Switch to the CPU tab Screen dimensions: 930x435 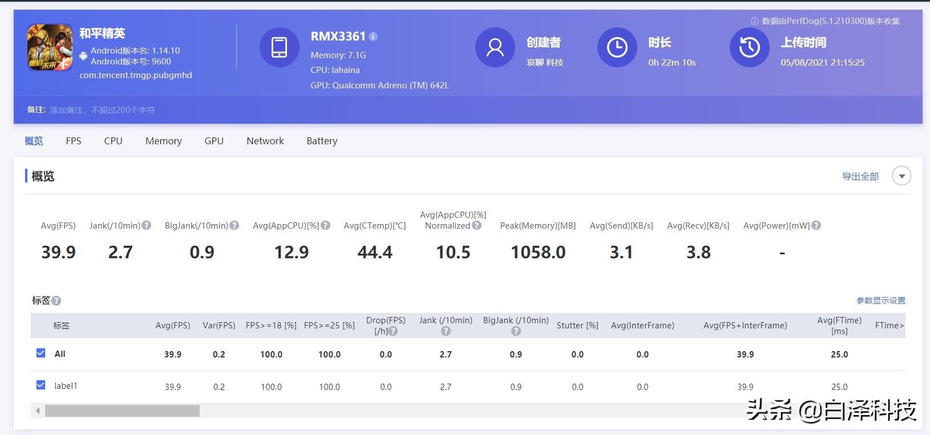(x=113, y=141)
